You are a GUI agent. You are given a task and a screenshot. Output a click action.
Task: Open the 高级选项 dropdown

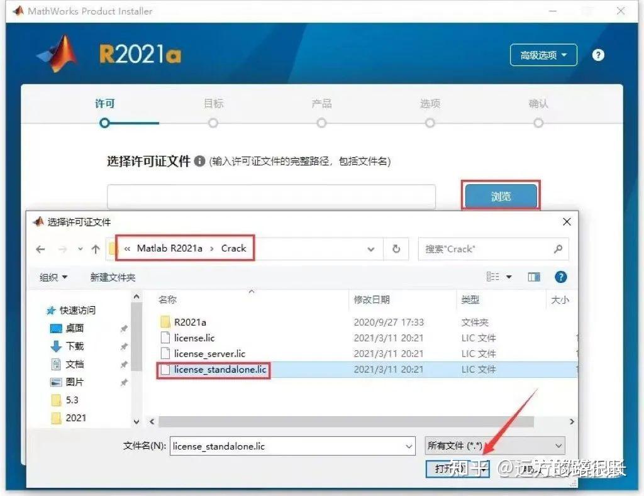point(543,55)
